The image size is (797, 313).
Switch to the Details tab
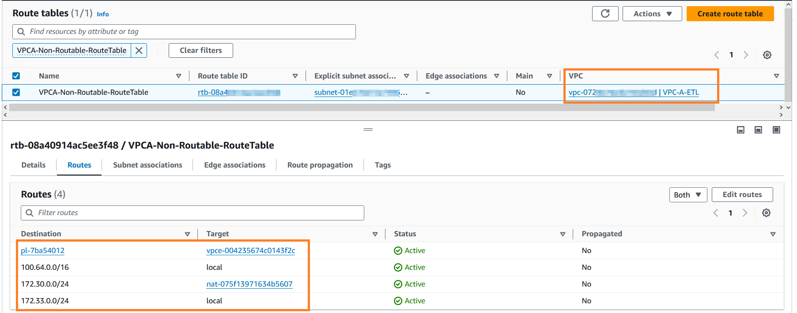34,165
